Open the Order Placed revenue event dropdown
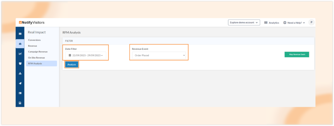This screenshot has height=126, width=334. [159, 55]
